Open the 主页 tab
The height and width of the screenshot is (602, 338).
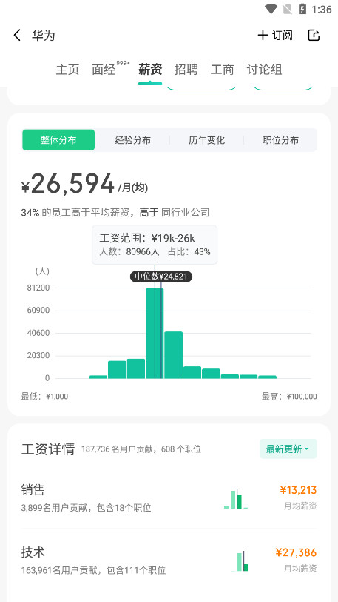pos(67,70)
